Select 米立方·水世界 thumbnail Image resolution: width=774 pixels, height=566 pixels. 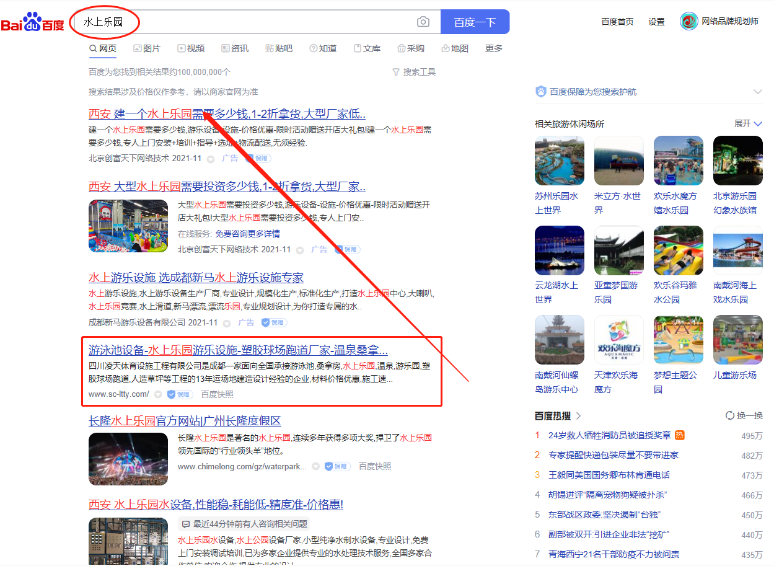pos(619,161)
